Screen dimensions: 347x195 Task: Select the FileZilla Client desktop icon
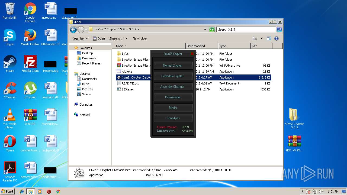point(30,64)
